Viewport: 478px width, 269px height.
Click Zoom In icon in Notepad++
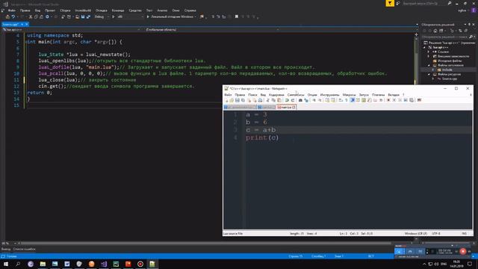(314, 100)
